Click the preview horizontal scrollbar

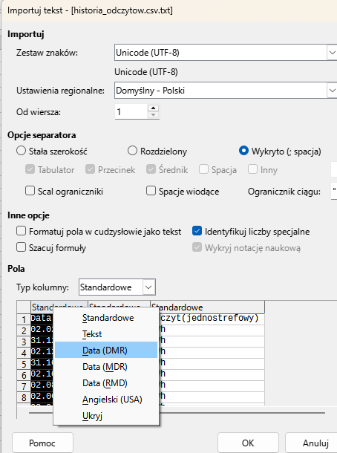[x=177, y=413]
